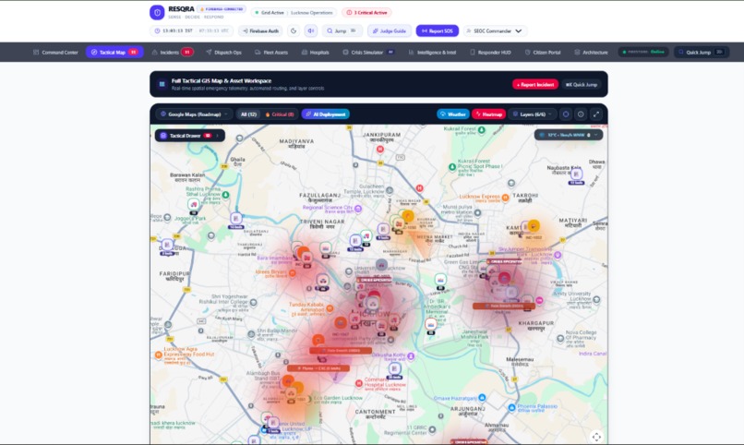
Task: Click the Rashtra Prerna Sthal park pin
Action: tap(226, 195)
